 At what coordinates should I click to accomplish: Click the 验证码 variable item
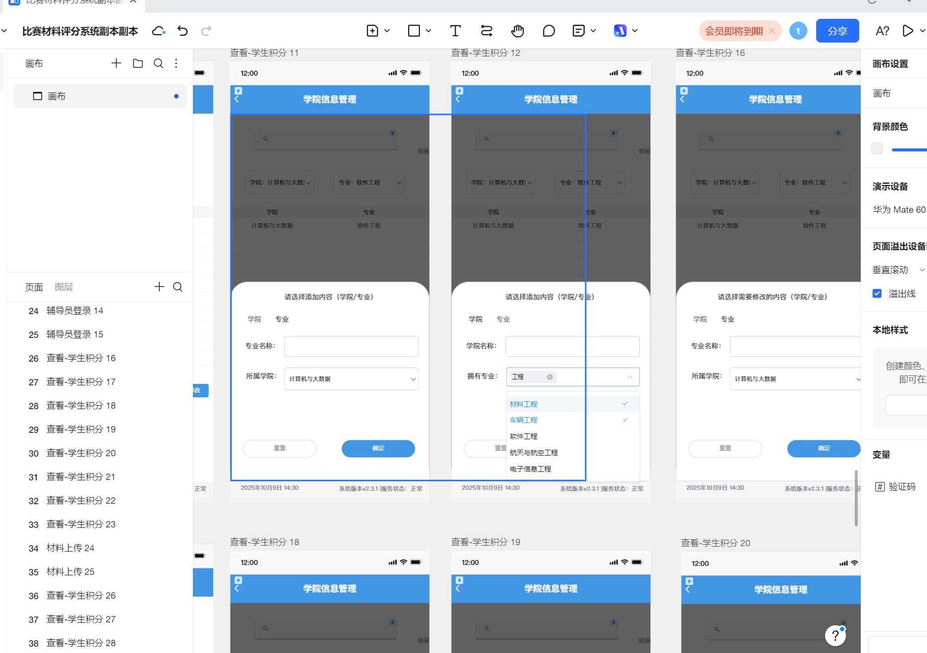(895, 487)
